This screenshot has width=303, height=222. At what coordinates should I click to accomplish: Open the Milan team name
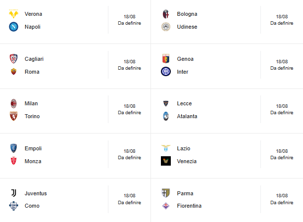click(x=31, y=103)
